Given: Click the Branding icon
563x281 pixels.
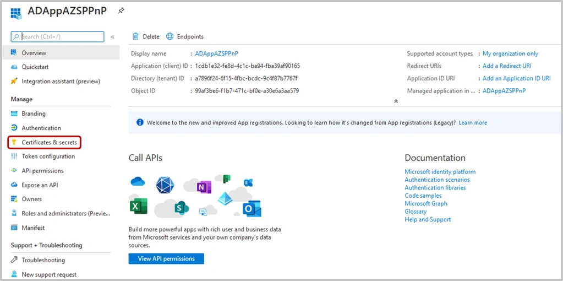Looking at the screenshot, I should (x=14, y=114).
